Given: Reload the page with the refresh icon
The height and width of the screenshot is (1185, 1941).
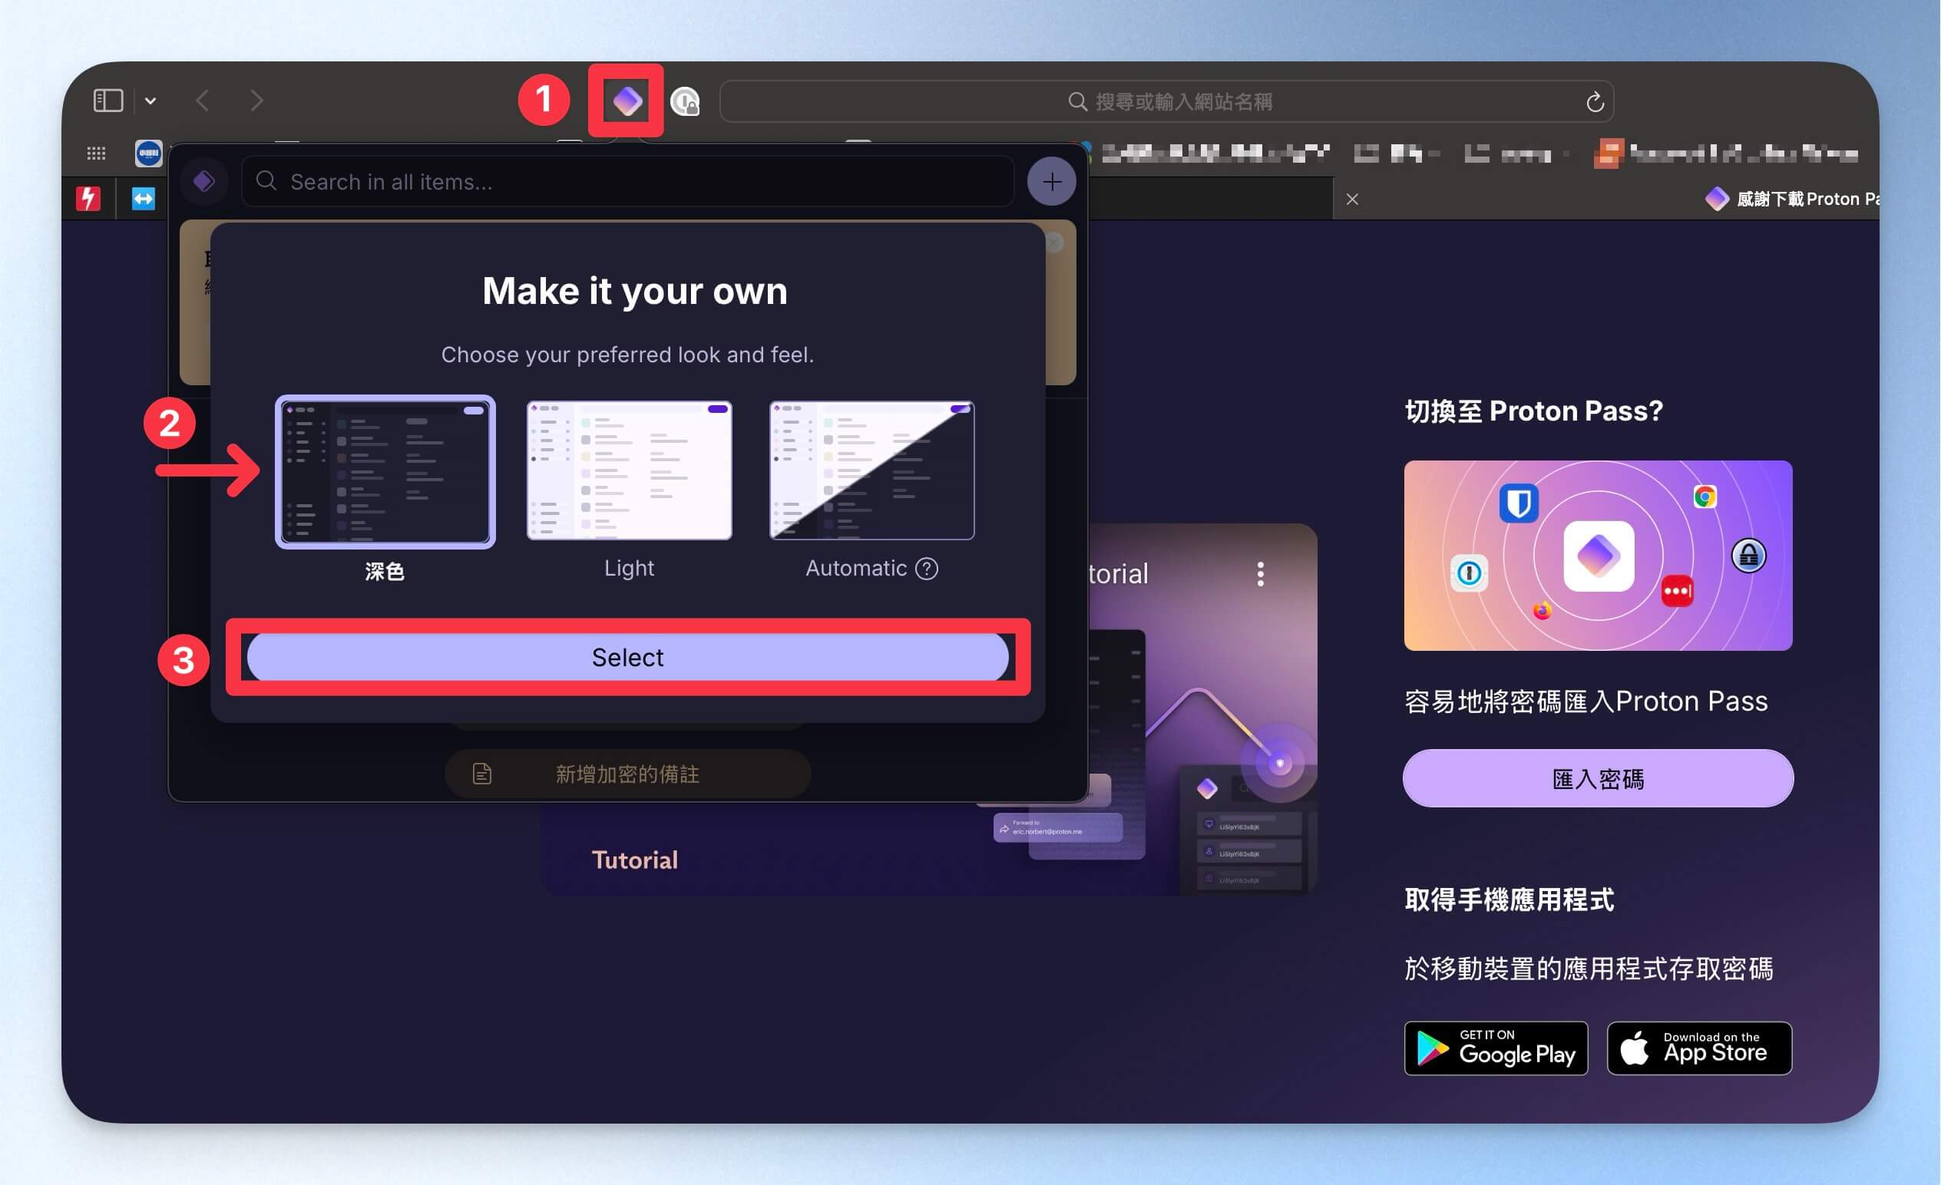Looking at the screenshot, I should pyautogui.click(x=1595, y=101).
